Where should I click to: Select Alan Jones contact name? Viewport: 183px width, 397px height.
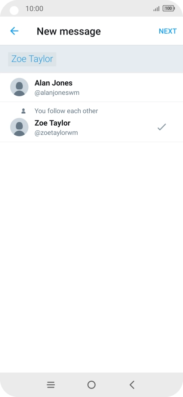click(53, 83)
